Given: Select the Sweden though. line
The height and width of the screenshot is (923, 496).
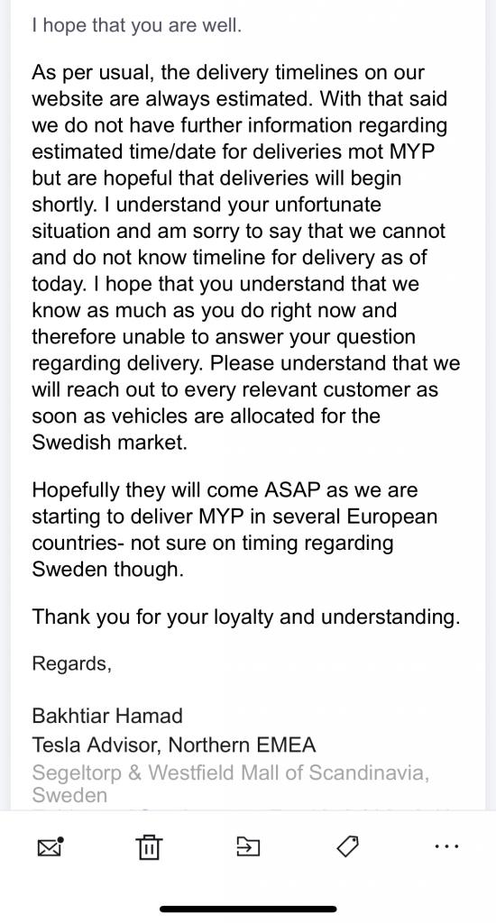Looking at the screenshot, I should 108,570.
